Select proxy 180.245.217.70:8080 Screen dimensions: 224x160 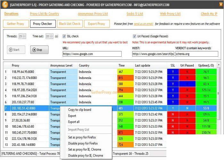pyautogui.click(x=24, y=132)
